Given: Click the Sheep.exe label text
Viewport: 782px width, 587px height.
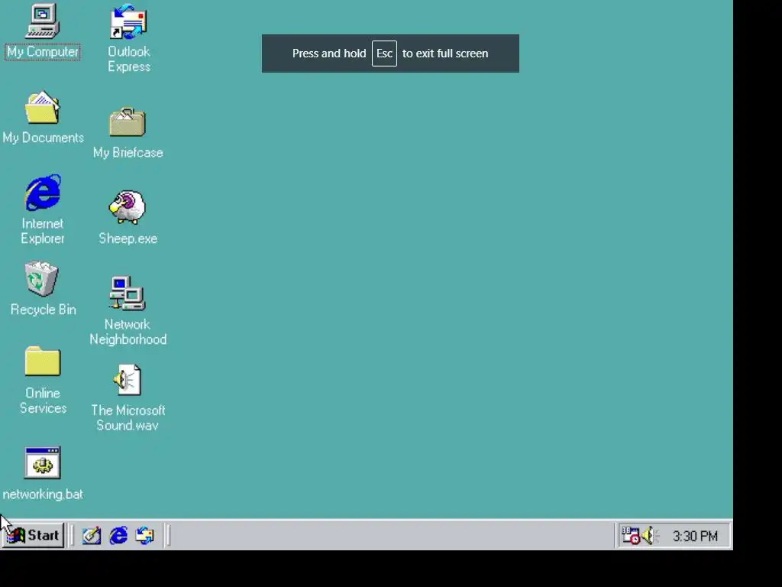Looking at the screenshot, I should point(128,238).
